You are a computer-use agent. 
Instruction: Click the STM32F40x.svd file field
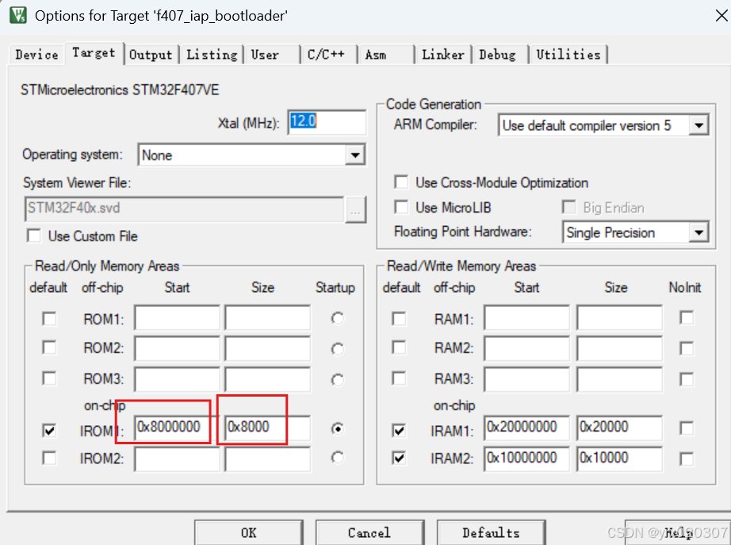(x=184, y=209)
